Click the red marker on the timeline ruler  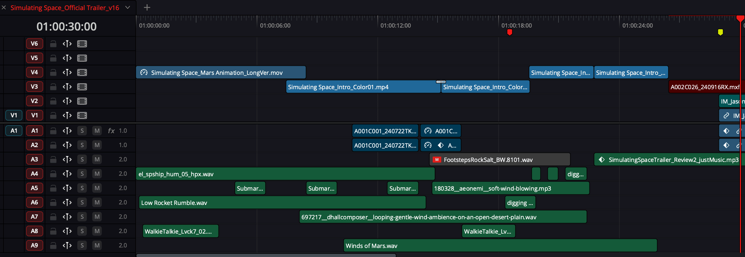[509, 32]
